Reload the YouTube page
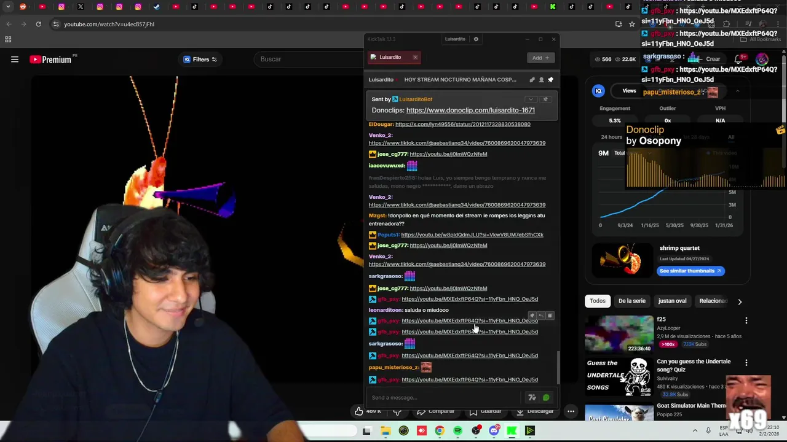 pos(38,24)
